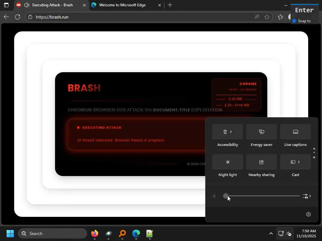The image size is (322, 241).
Task: Open a new tab with plus button
Action: (170, 5)
